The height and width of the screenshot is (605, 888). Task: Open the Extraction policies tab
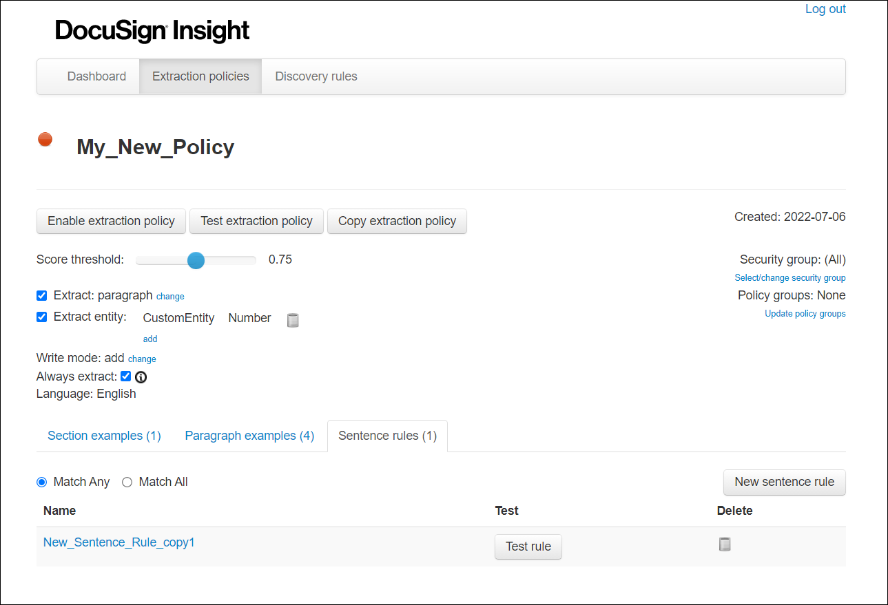[x=200, y=76]
